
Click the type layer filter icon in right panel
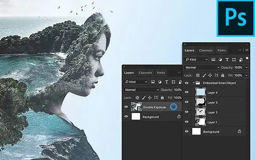pyautogui.click(x=226, y=59)
